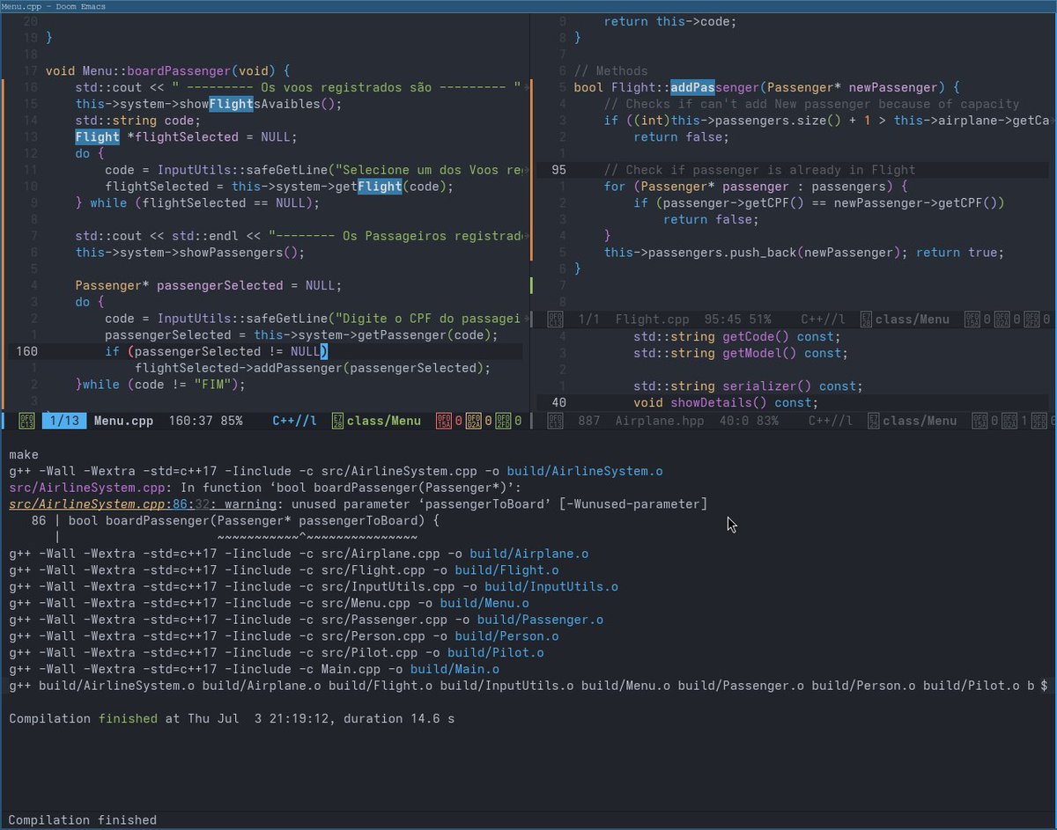Click the Menu.cpp buffer name in modeline
The height and width of the screenshot is (830, 1057).
point(123,421)
